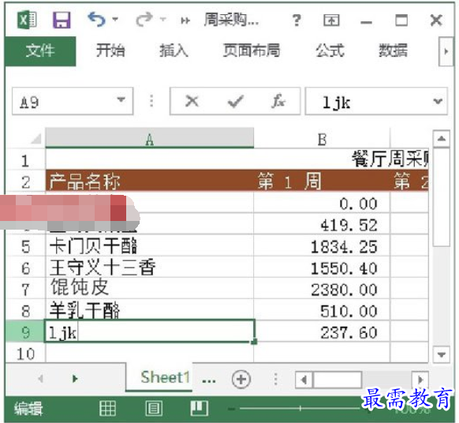Click the vertical scrollbar up arrow
This screenshot has width=459, height=423.
442,139
